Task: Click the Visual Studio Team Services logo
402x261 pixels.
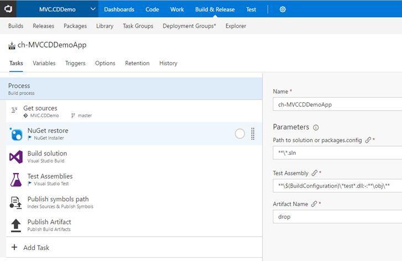Action: click(x=8, y=9)
